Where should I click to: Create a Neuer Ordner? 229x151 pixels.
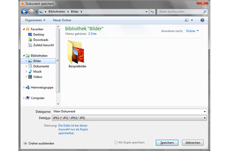point(62,20)
